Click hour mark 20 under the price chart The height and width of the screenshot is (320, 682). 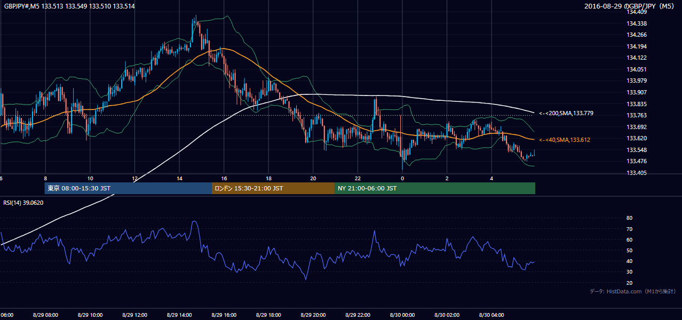coord(313,178)
